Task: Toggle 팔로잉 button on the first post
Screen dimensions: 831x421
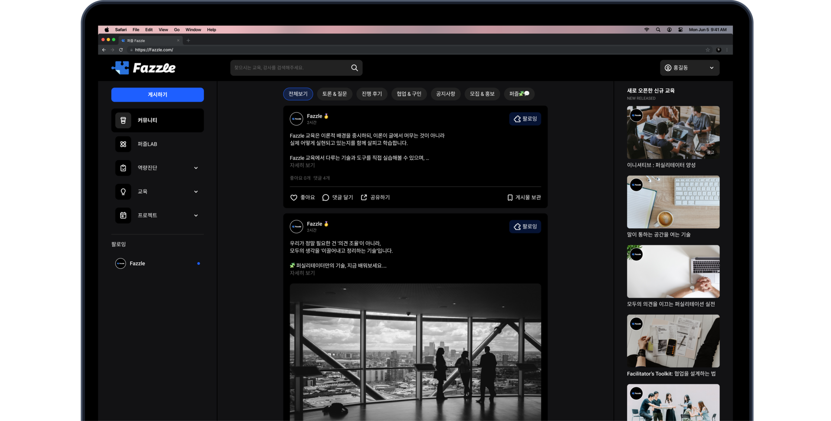Action: point(525,119)
